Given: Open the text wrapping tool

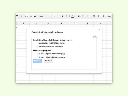Looking at the screenshot, I should point(103,16).
